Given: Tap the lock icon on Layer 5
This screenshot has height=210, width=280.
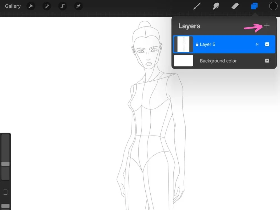Looking at the screenshot, I should coord(198,44).
